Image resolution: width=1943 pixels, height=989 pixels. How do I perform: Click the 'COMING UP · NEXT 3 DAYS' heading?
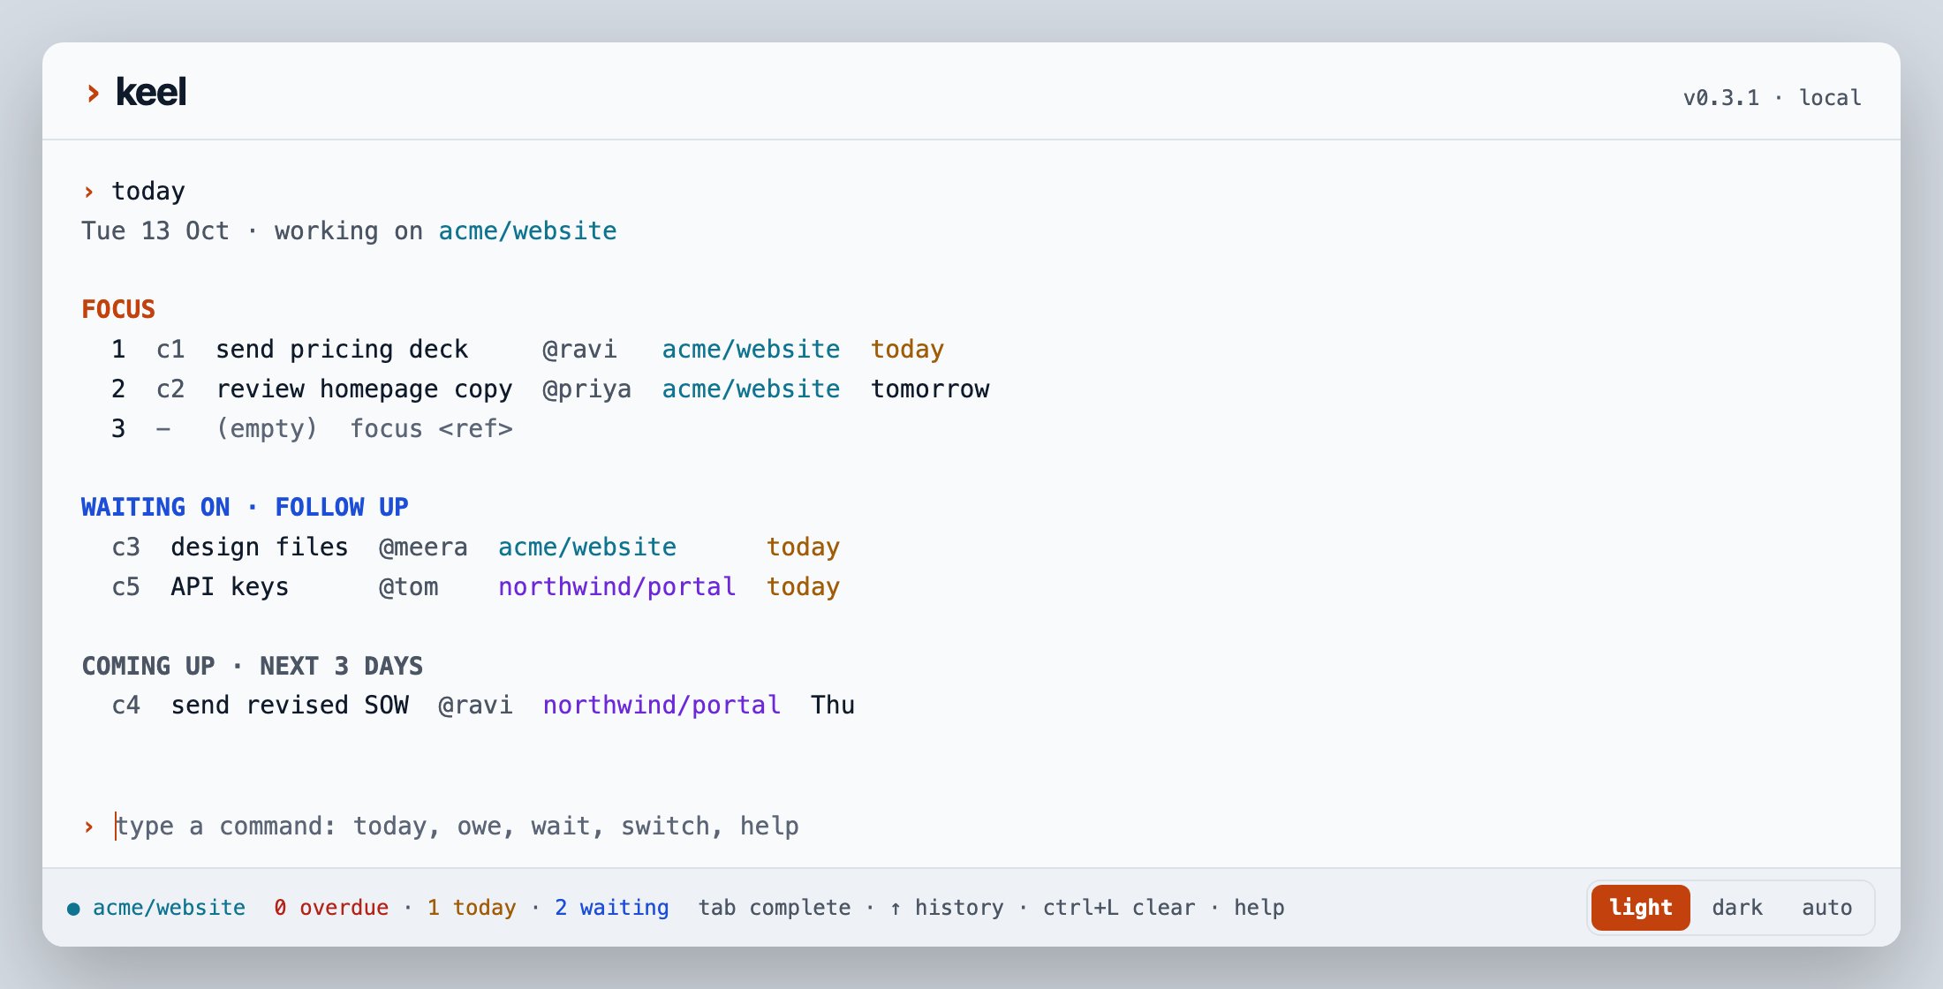(252, 666)
